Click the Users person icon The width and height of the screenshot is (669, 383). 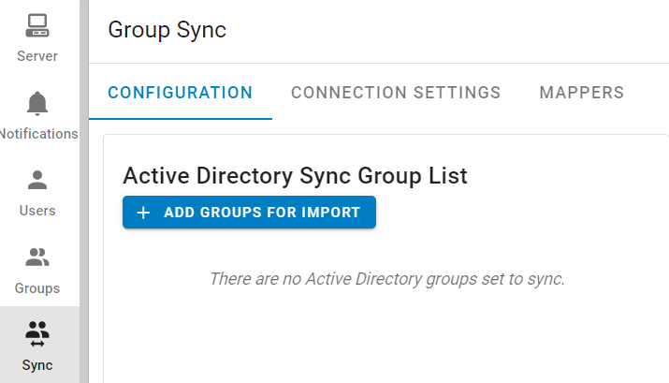click(37, 179)
